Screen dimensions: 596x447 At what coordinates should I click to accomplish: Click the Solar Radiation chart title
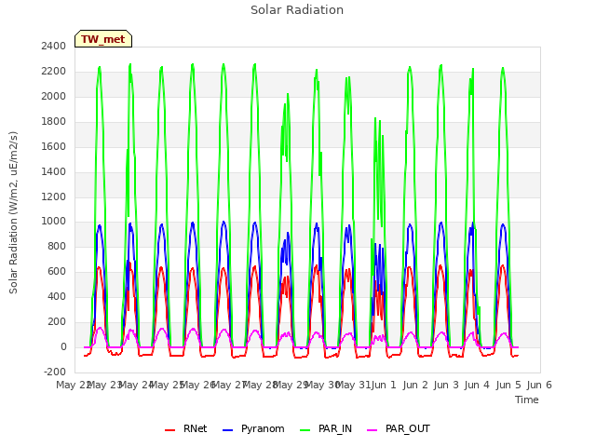(x=297, y=10)
